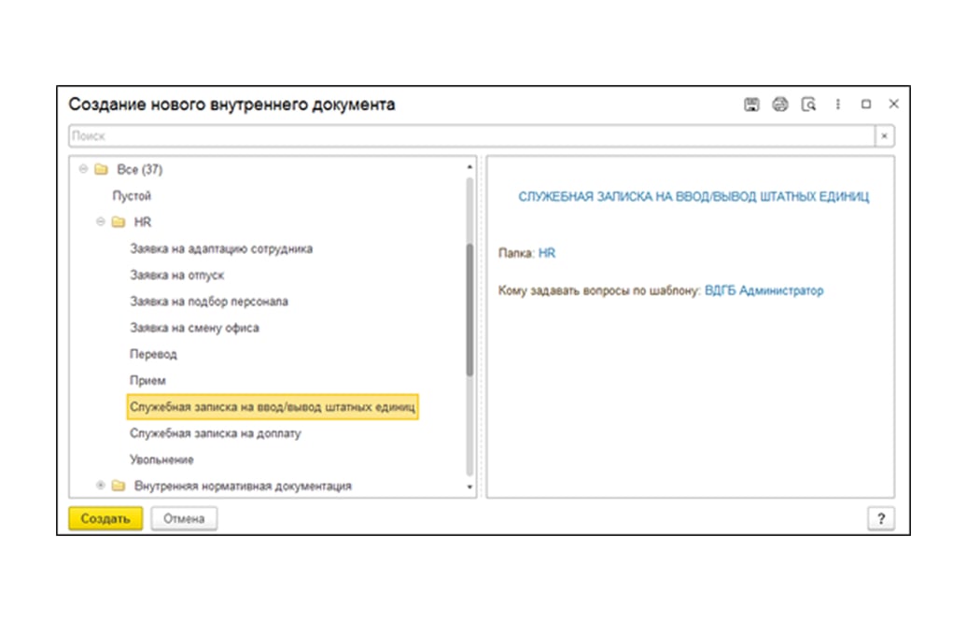
Task: Select the Пустой template item
Action: coord(132,196)
